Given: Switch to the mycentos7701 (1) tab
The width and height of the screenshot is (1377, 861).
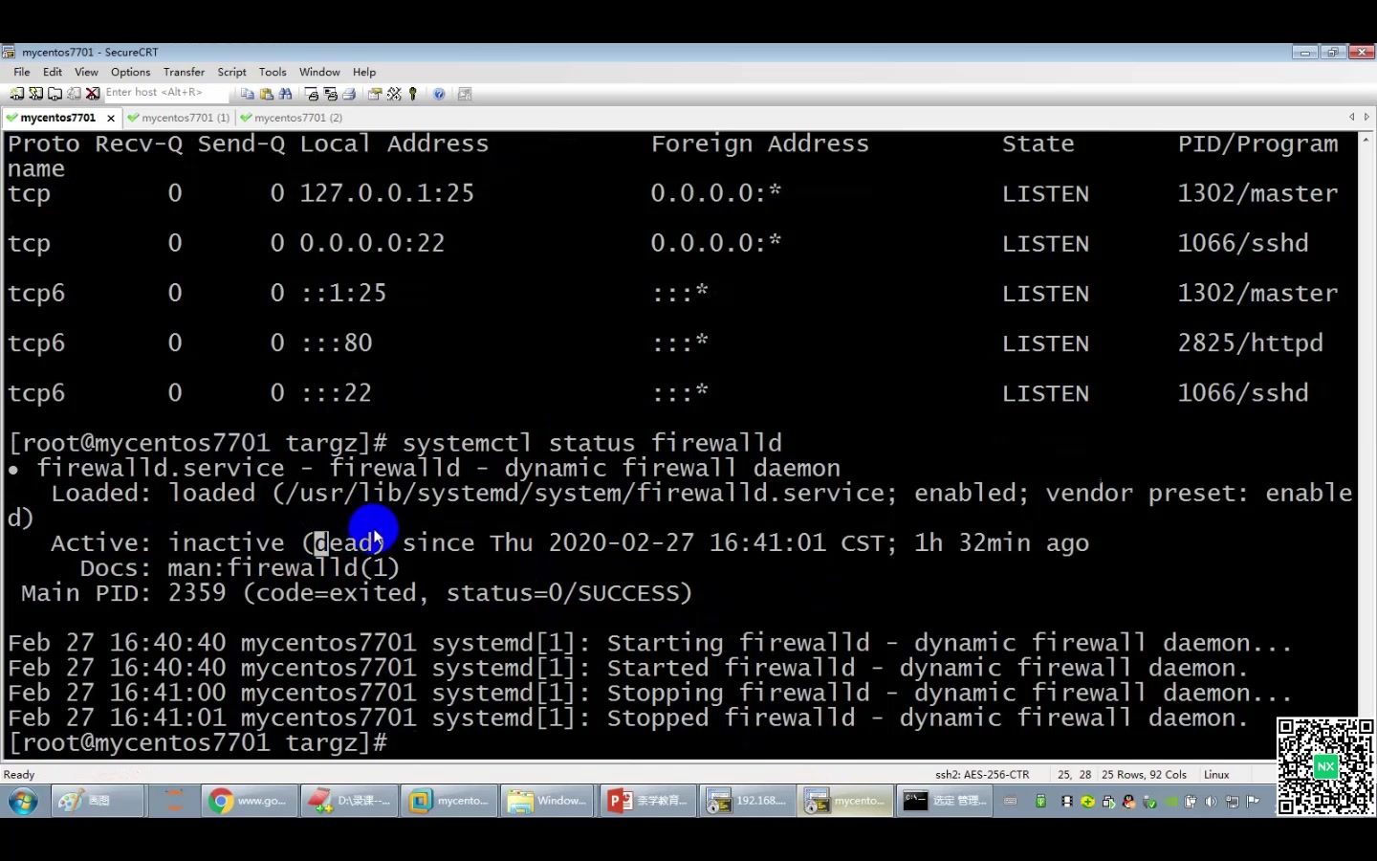Looking at the screenshot, I should pyautogui.click(x=179, y=118).
